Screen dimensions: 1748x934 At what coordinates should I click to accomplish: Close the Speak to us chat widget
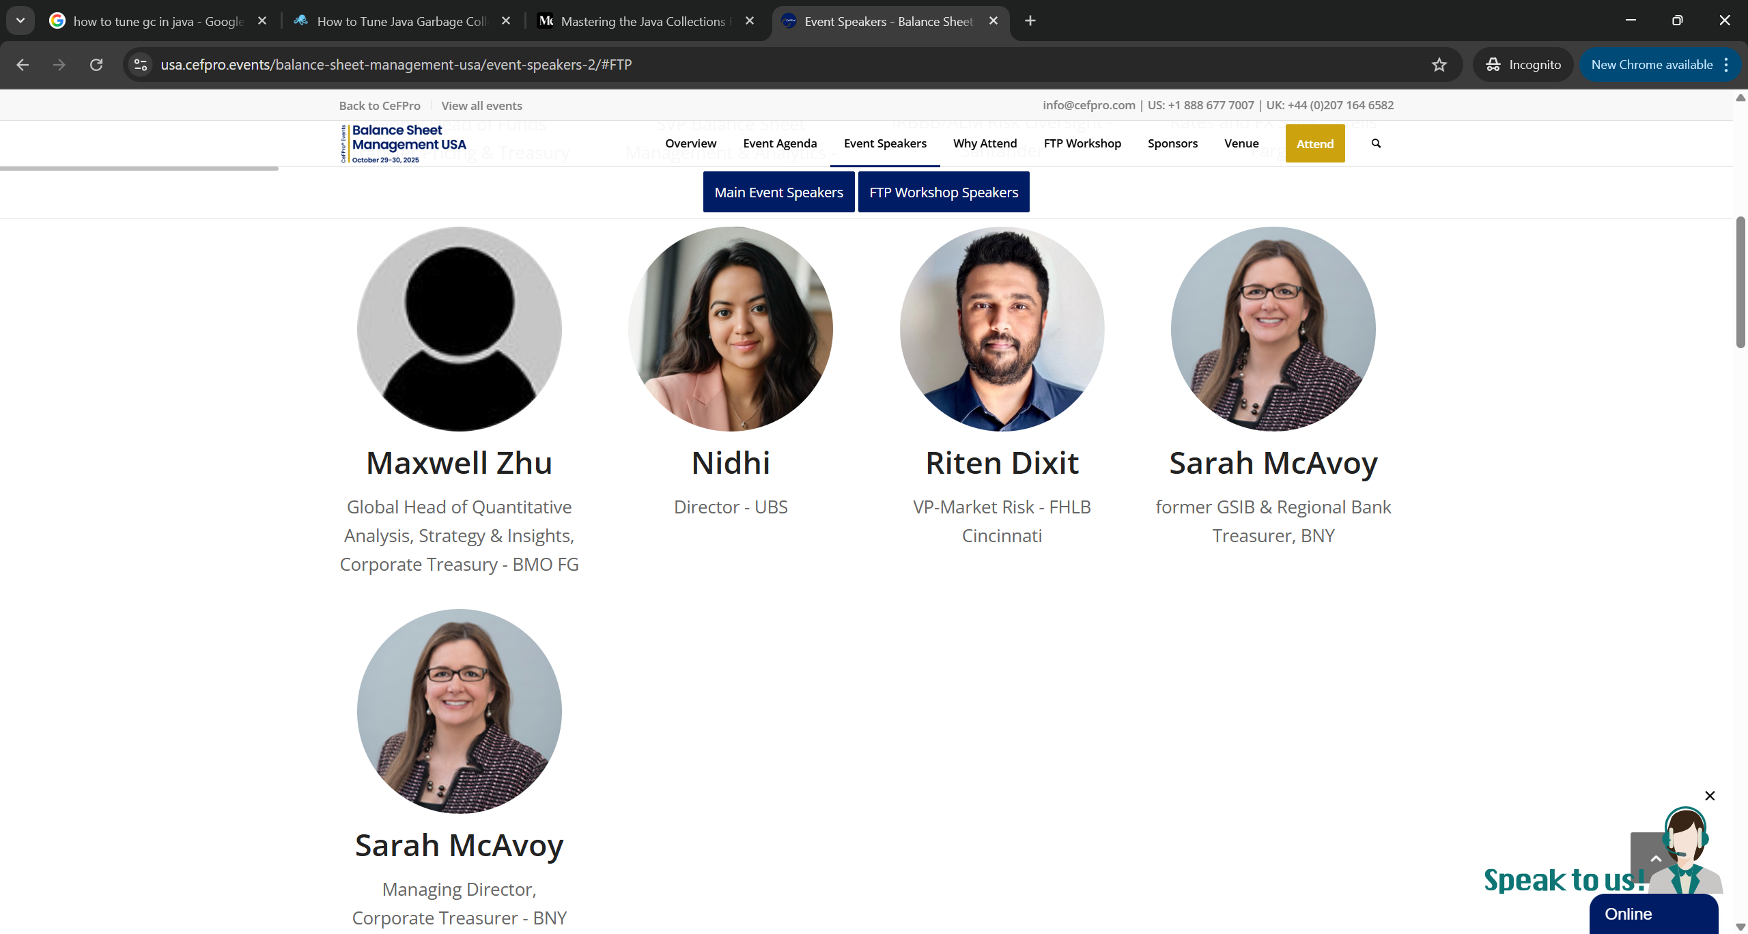(x=1710, y=795)
